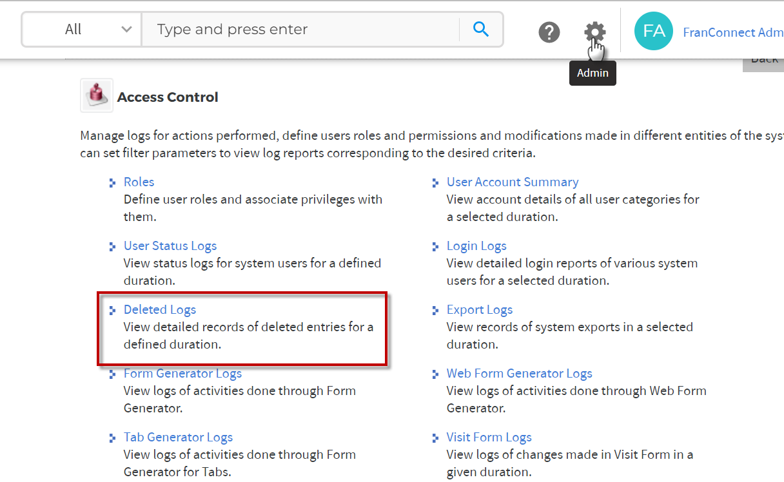The height and width of the screenshot is (482, 784).
Task: Click the Access Control heading text
Action: pyautogui.click(x=168, y=97)
